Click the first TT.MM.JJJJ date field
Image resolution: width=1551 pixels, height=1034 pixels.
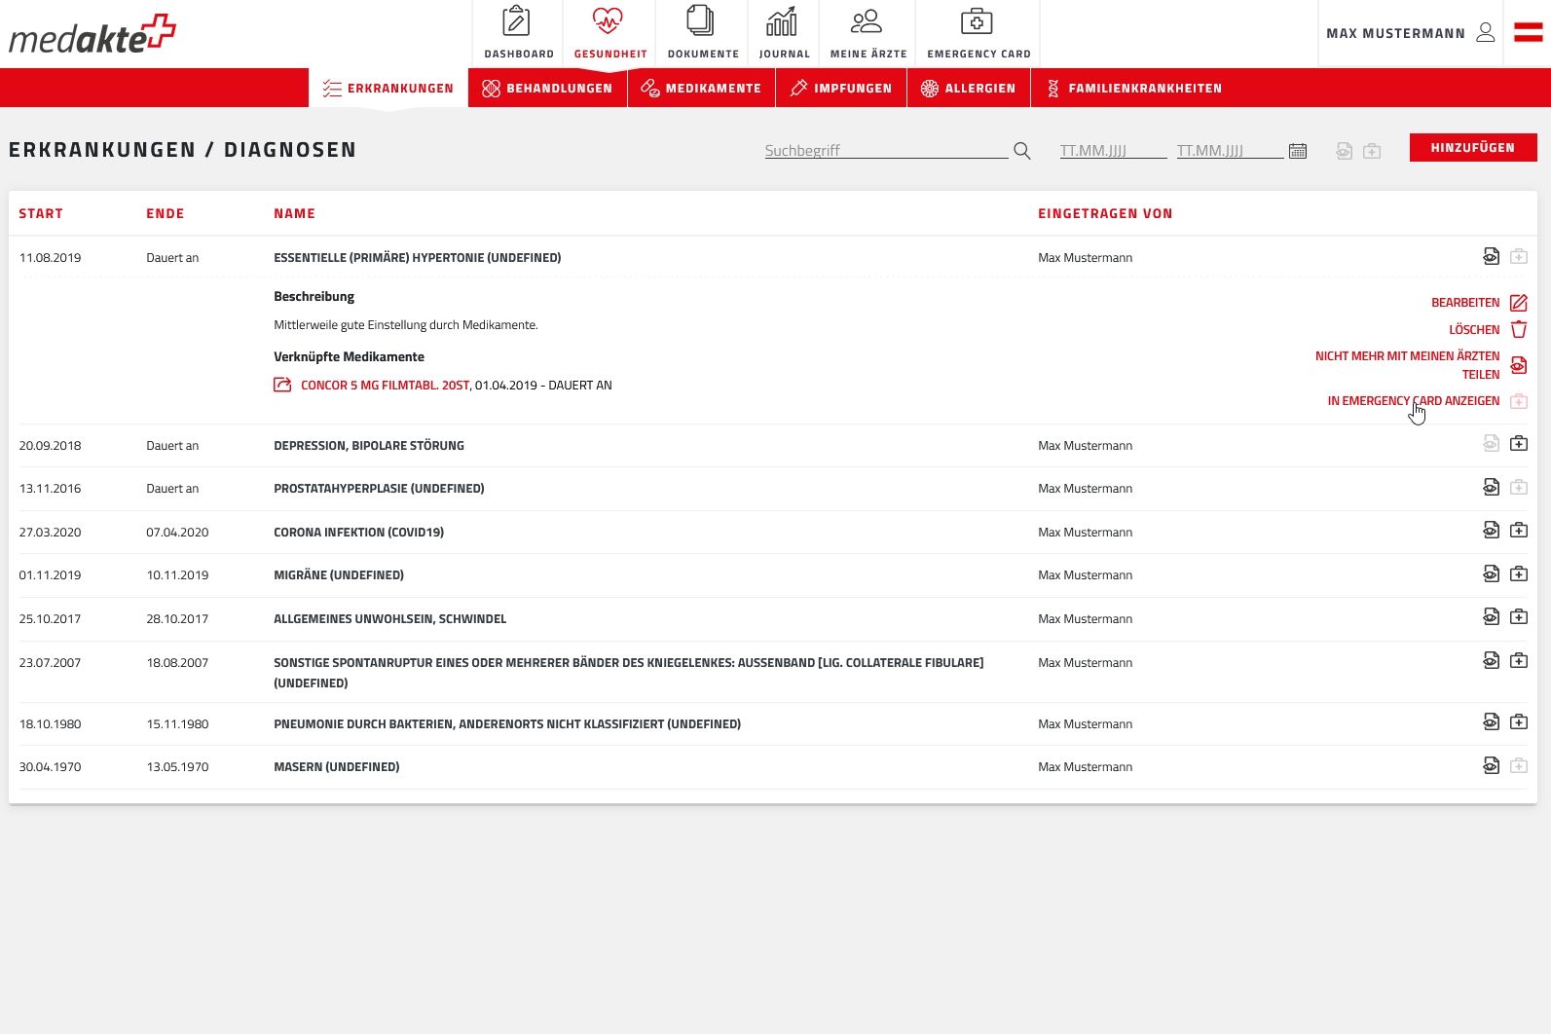(x=1113, y=150)
